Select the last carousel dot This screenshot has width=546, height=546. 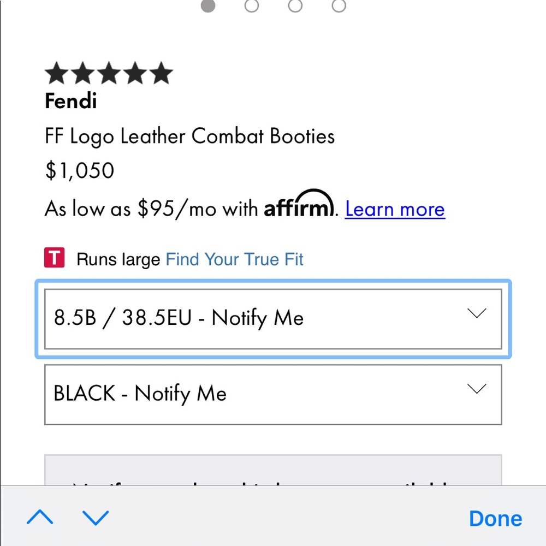pyautogui.click(x=339, y=7)
